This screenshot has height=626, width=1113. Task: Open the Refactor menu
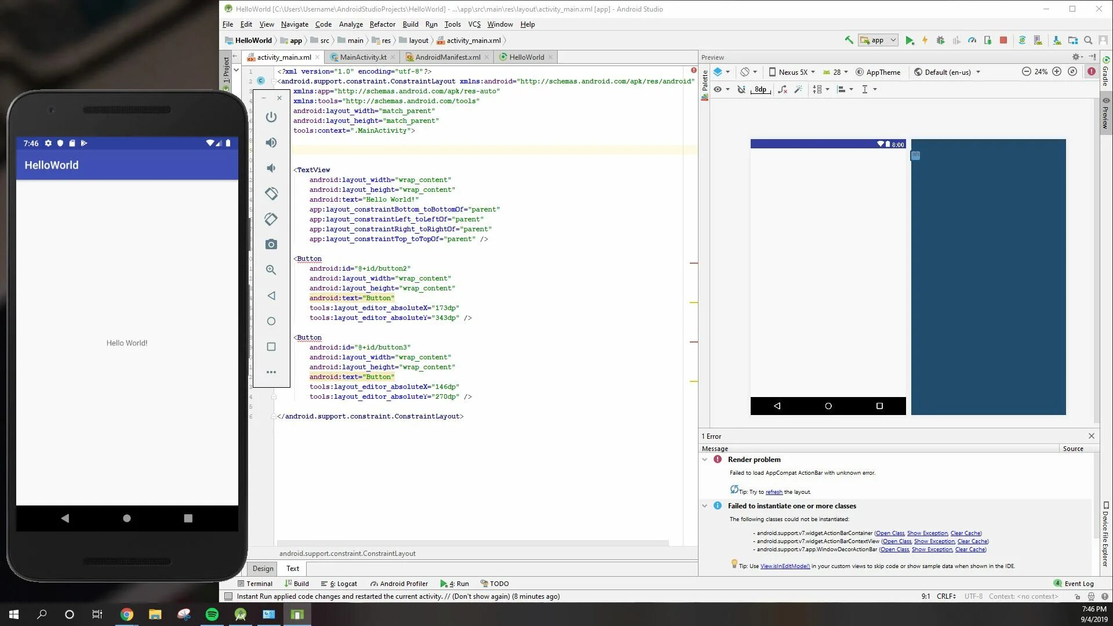382,24
